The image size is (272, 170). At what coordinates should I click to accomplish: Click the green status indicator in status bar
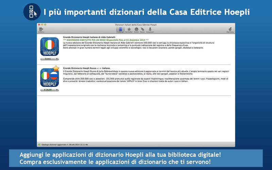(x=39, y=144)
